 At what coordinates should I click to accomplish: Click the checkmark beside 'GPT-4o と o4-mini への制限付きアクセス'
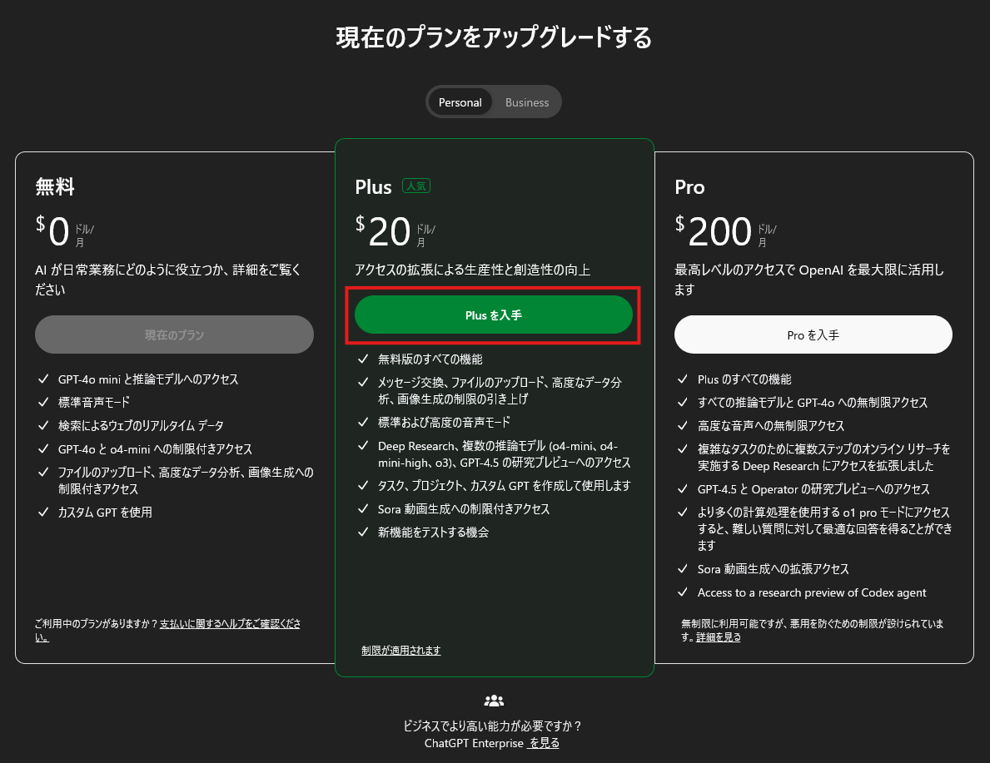(43, 448)
